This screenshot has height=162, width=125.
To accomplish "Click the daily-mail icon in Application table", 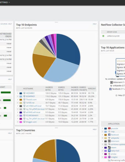I will [x=109, y=151].
